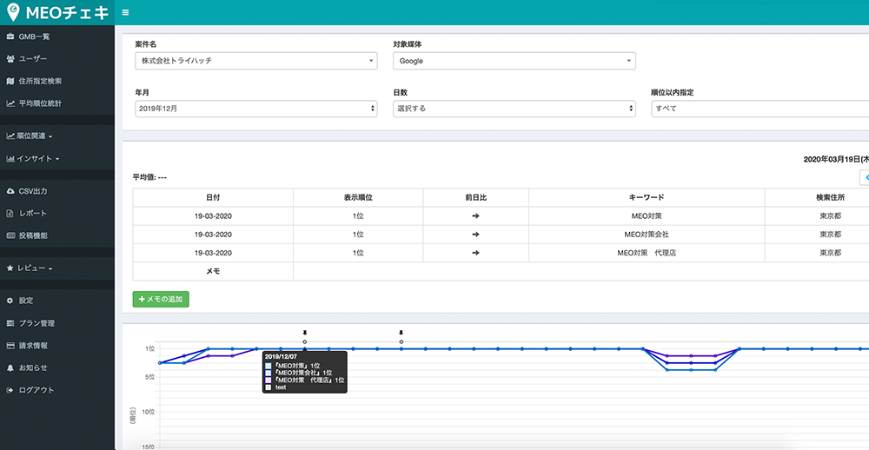This screenshot has width=869, height=450.
Task: Open the 案件名 dropdown showing 株式会社トライハッチ
Action: click(x=256, y=61)
